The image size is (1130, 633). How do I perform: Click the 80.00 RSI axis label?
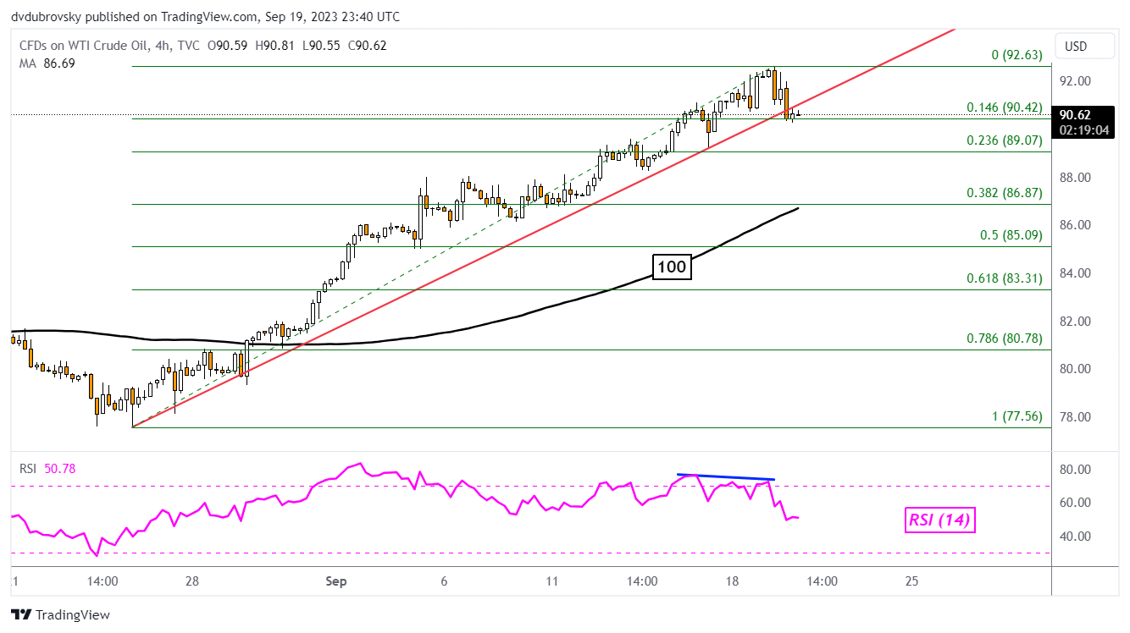(1076, 470)
